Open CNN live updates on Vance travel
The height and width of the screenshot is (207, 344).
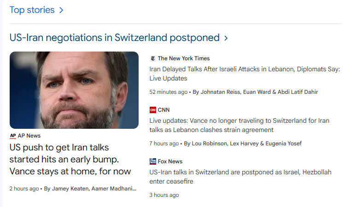(x=239, y=125)
